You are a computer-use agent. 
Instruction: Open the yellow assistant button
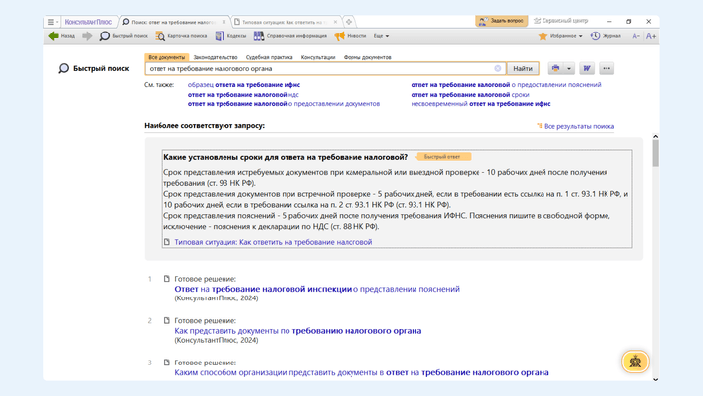[635, 362]
